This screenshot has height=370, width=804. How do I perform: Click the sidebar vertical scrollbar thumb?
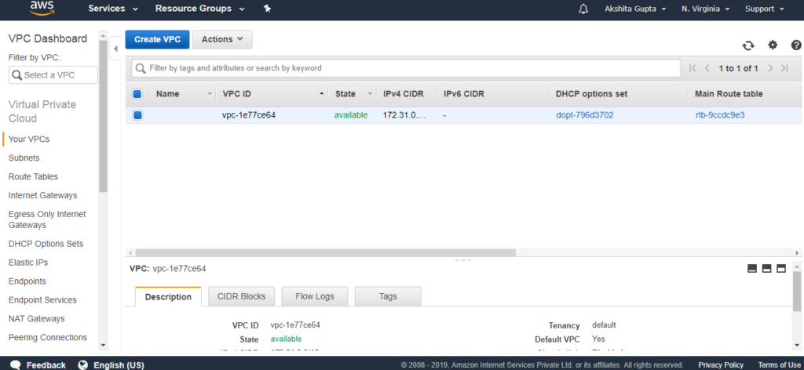103,116
